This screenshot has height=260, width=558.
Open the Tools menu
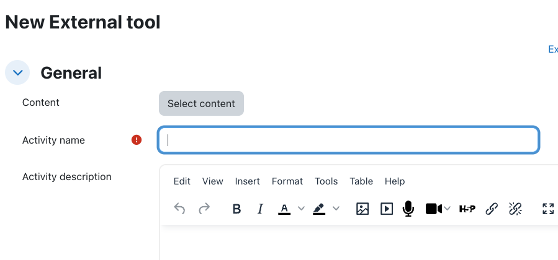(326, 181)
